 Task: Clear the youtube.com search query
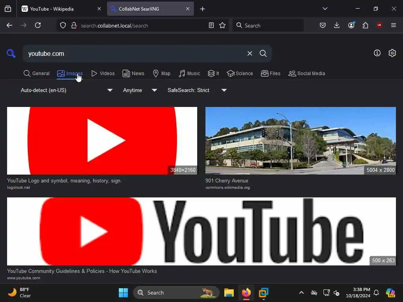pos(250,53)
